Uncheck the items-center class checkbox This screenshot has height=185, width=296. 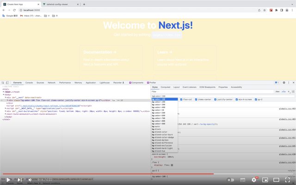click(x=196, y=99)
